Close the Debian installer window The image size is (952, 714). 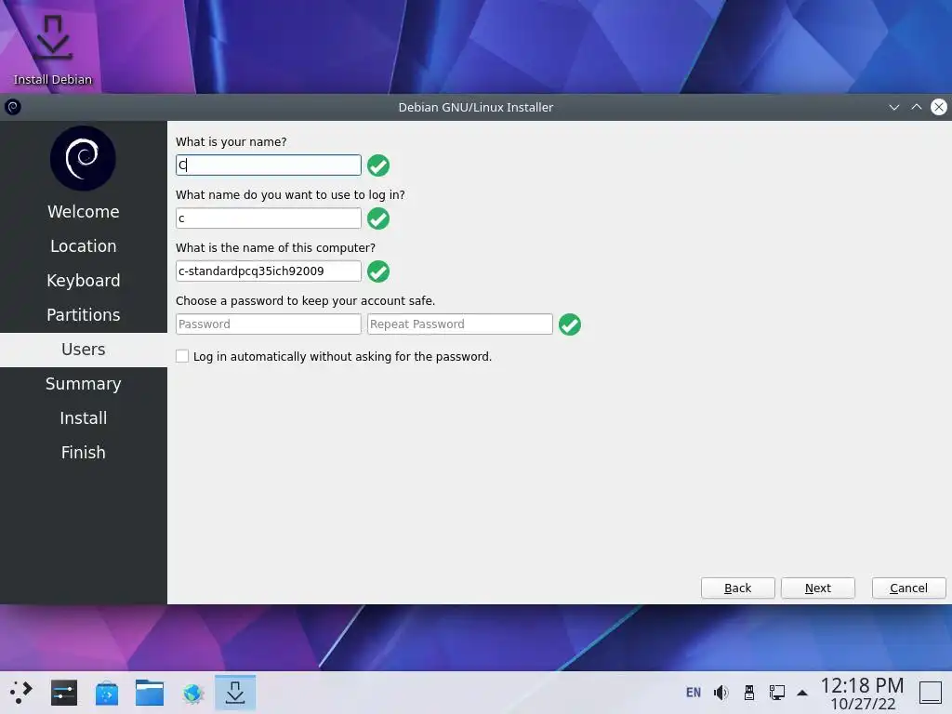tap(939, 108)
